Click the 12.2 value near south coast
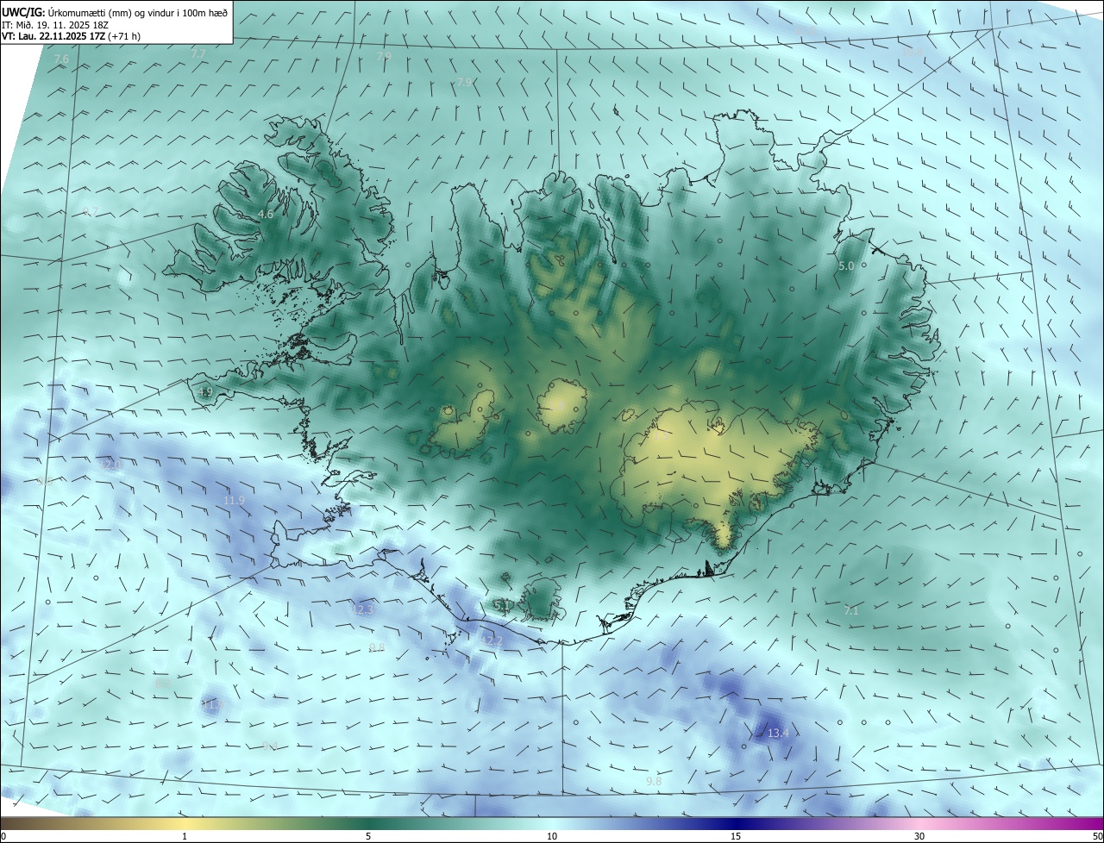 click(492, 640)
